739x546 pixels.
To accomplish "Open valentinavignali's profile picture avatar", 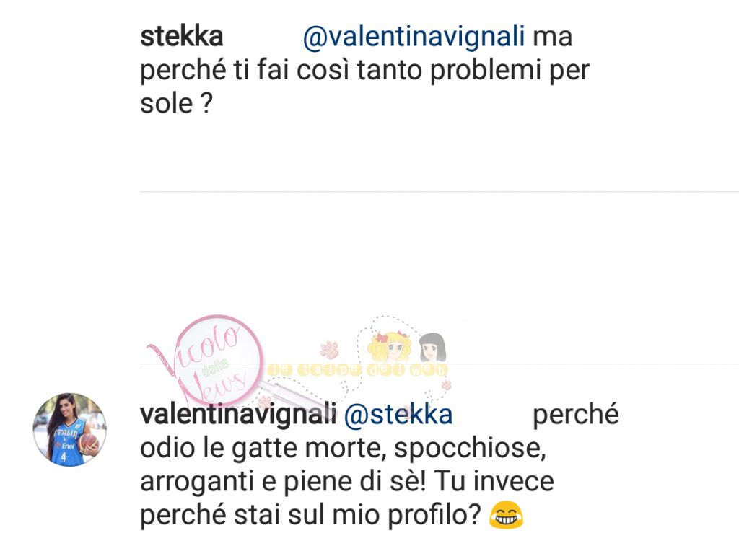I will click(70, 430).
